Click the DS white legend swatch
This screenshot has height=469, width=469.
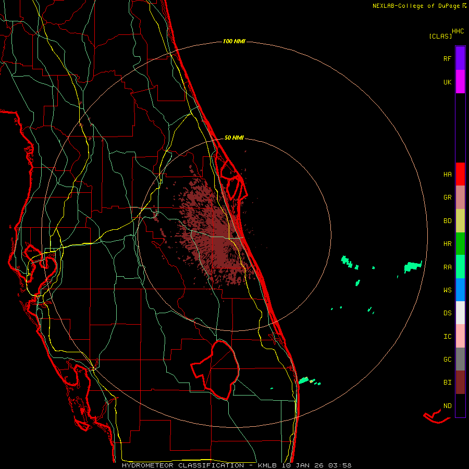coord(460,313)
